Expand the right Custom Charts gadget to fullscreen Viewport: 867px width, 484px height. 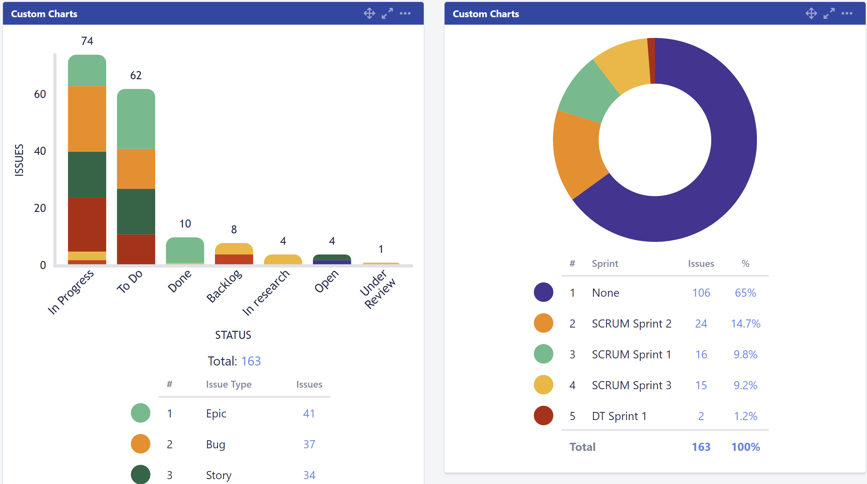(x=829, y=13)
